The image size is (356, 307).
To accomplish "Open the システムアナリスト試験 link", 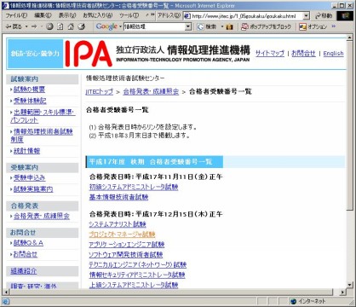I will 118,224.
